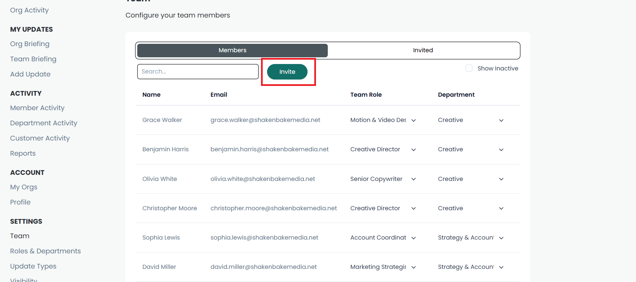636x282 pixels.
Task: Click the name Benjamin Harris
Action: [166, 149]
